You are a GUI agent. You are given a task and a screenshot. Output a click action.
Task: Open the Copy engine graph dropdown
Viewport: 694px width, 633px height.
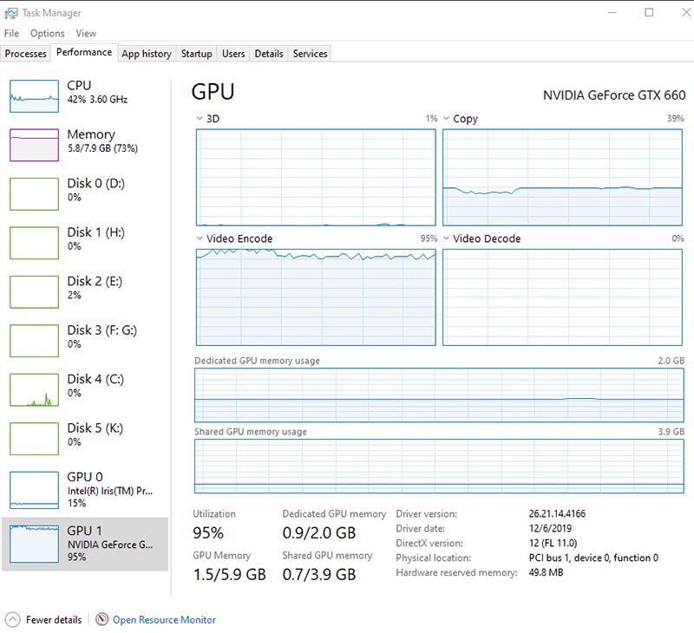pyautogui.click(x=447, y=119)
